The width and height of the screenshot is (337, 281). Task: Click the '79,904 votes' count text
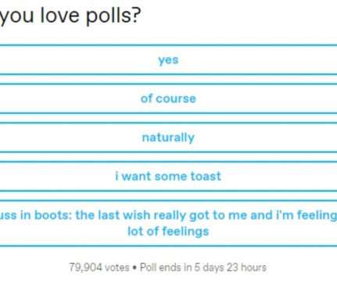(99, 268)
